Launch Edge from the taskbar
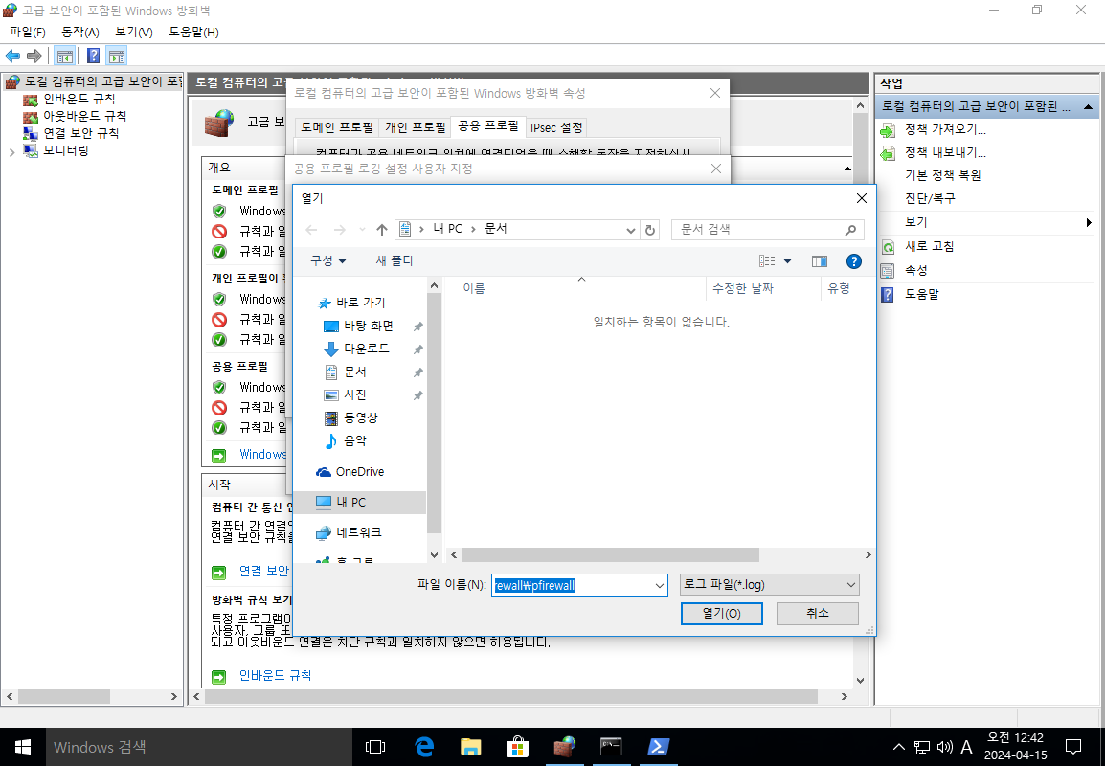The image size is (1105, 766). pyautogui.click(x=423, y=747)
